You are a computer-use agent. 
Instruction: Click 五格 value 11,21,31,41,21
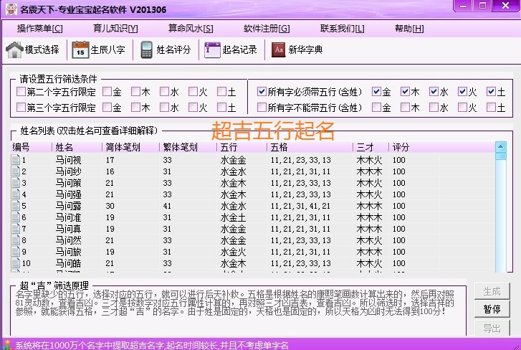pyautogui.click(x=301, y=206)
